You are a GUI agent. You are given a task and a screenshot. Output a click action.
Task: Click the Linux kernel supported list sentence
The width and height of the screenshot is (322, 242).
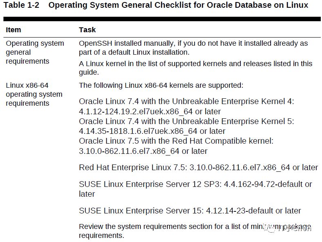195,68
